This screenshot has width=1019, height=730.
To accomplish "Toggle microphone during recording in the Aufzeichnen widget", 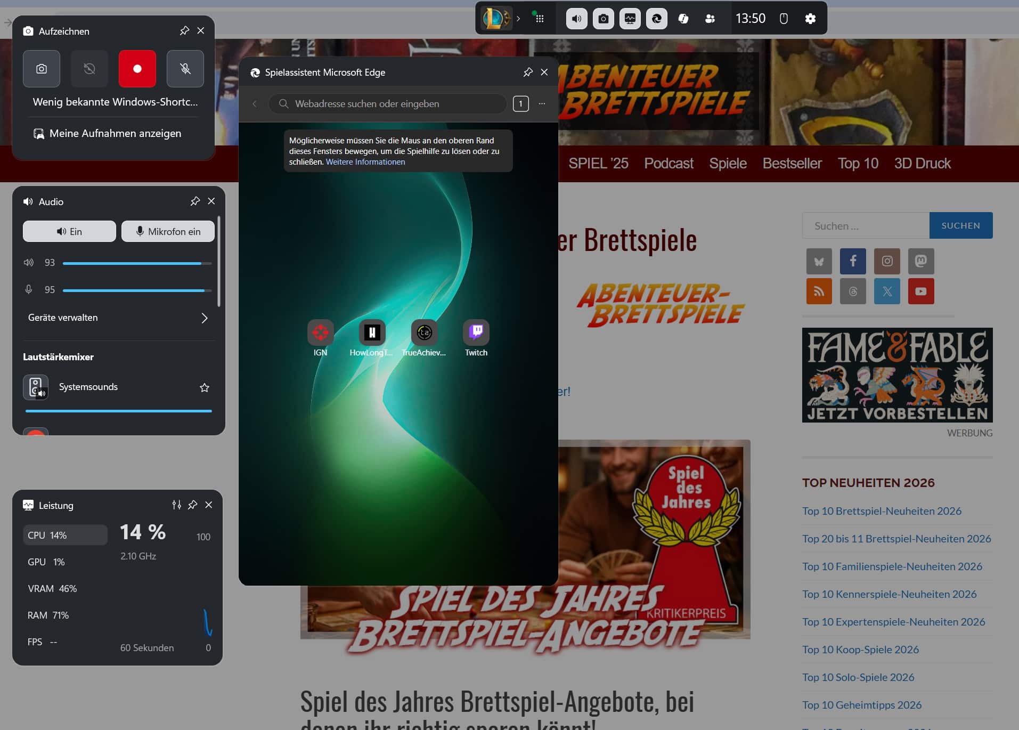I will point(185,69).
